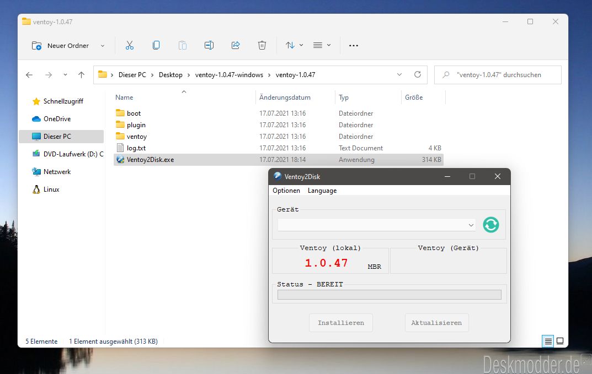This screenshot has width=592, height=374.
Task: Navigate up one folder level arrow
Action: pos(81,75)
